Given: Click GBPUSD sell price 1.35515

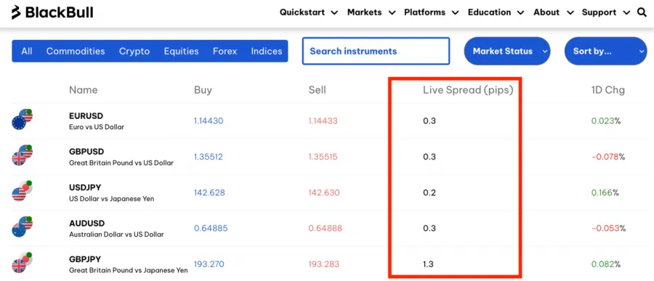Looking at the screenshot, I should click(323, 157).
